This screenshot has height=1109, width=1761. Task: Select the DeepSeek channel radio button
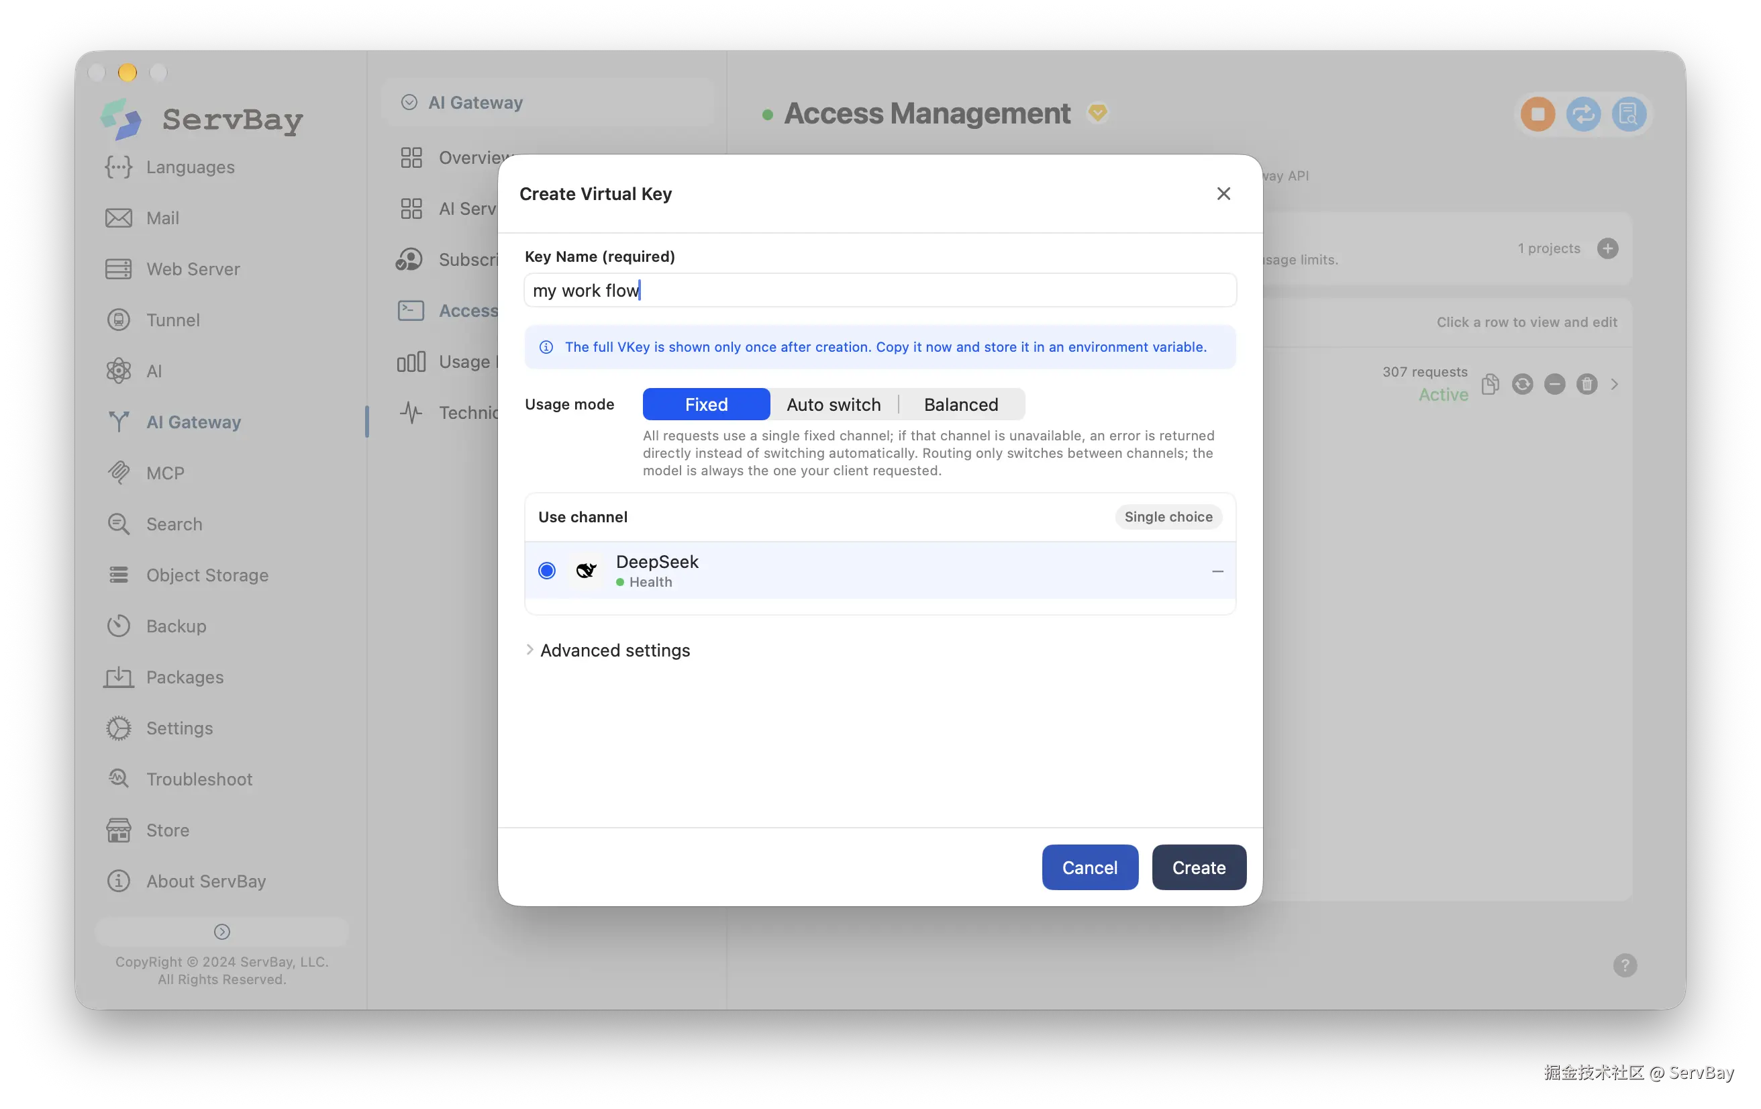coord(546,571)
